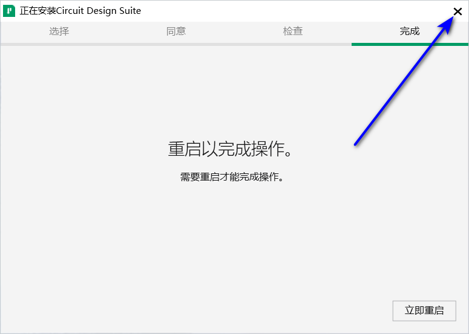The image size is (469, 334).
Task: Select the 选择 step tab
Action: click(x=59, y=31)
